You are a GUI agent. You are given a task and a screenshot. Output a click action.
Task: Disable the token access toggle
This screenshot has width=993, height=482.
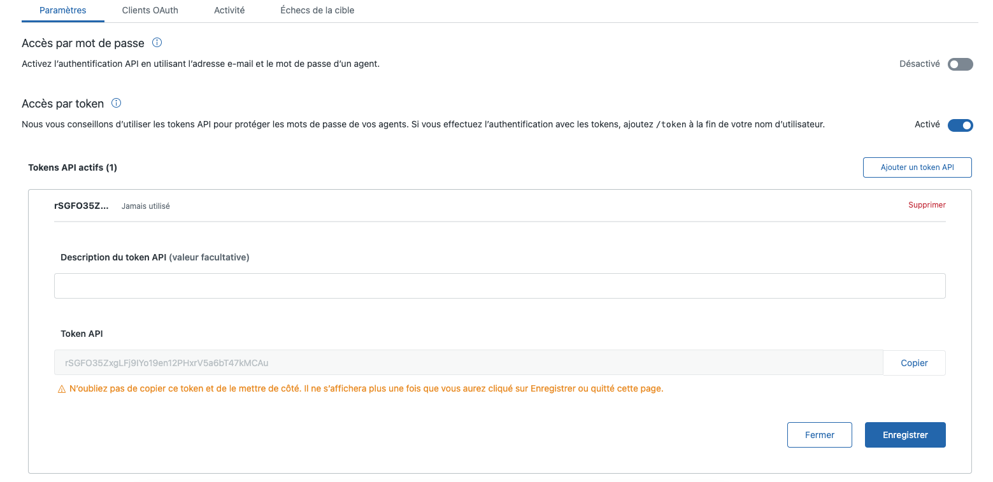click(x=961, y=125)
